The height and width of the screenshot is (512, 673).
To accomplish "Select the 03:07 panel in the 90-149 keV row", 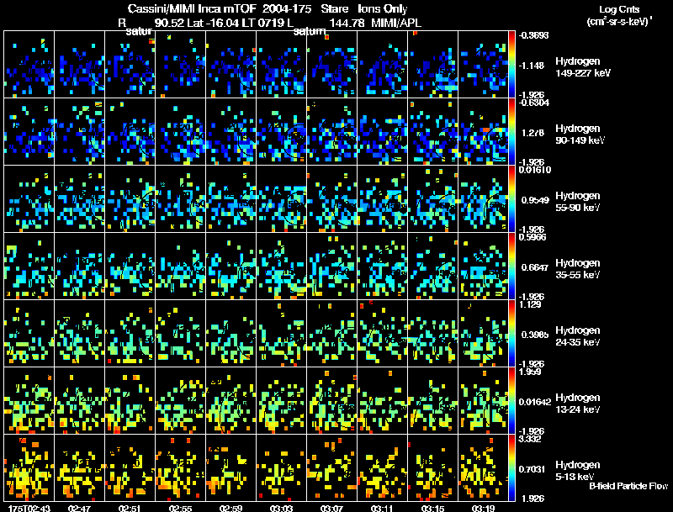I will (x=331, y=131).
